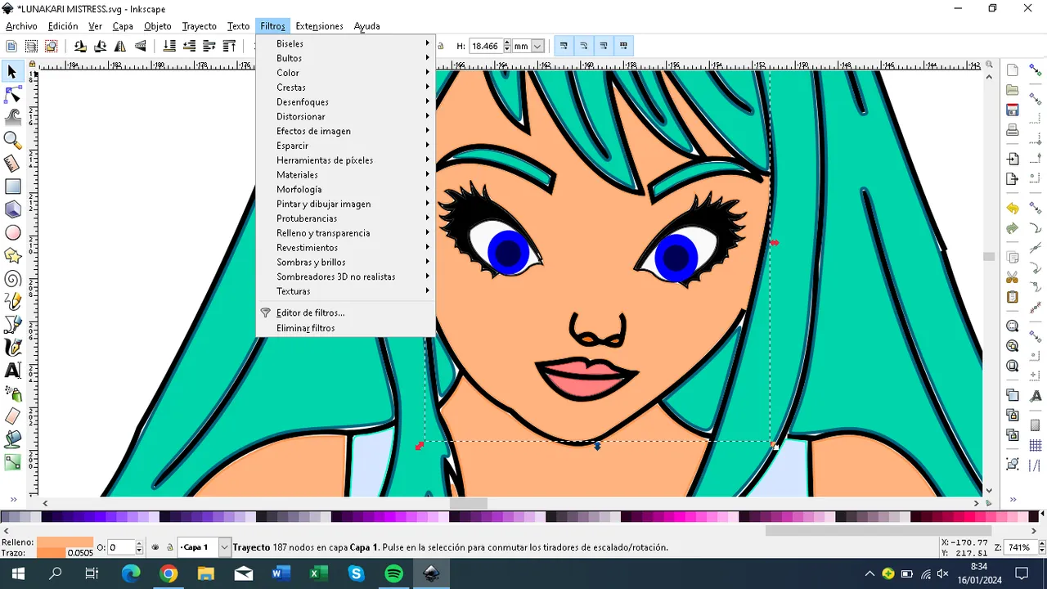Viewport: 1047px width, 589px height.
Task: Open Spotify from the taskbar
Action: (393, 573)
